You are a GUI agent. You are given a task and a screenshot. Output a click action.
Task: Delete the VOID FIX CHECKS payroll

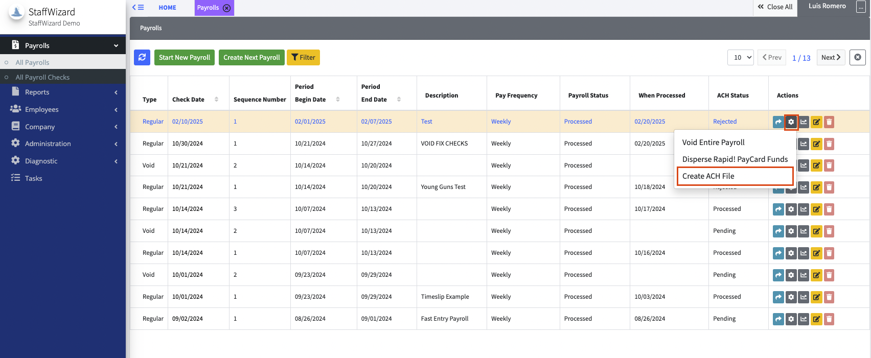pyautogui.click(x=829, y=144)
